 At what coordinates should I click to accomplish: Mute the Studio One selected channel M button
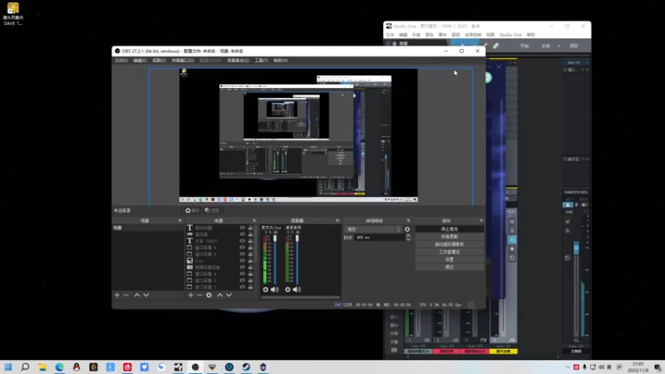click(x=512, y=222)
